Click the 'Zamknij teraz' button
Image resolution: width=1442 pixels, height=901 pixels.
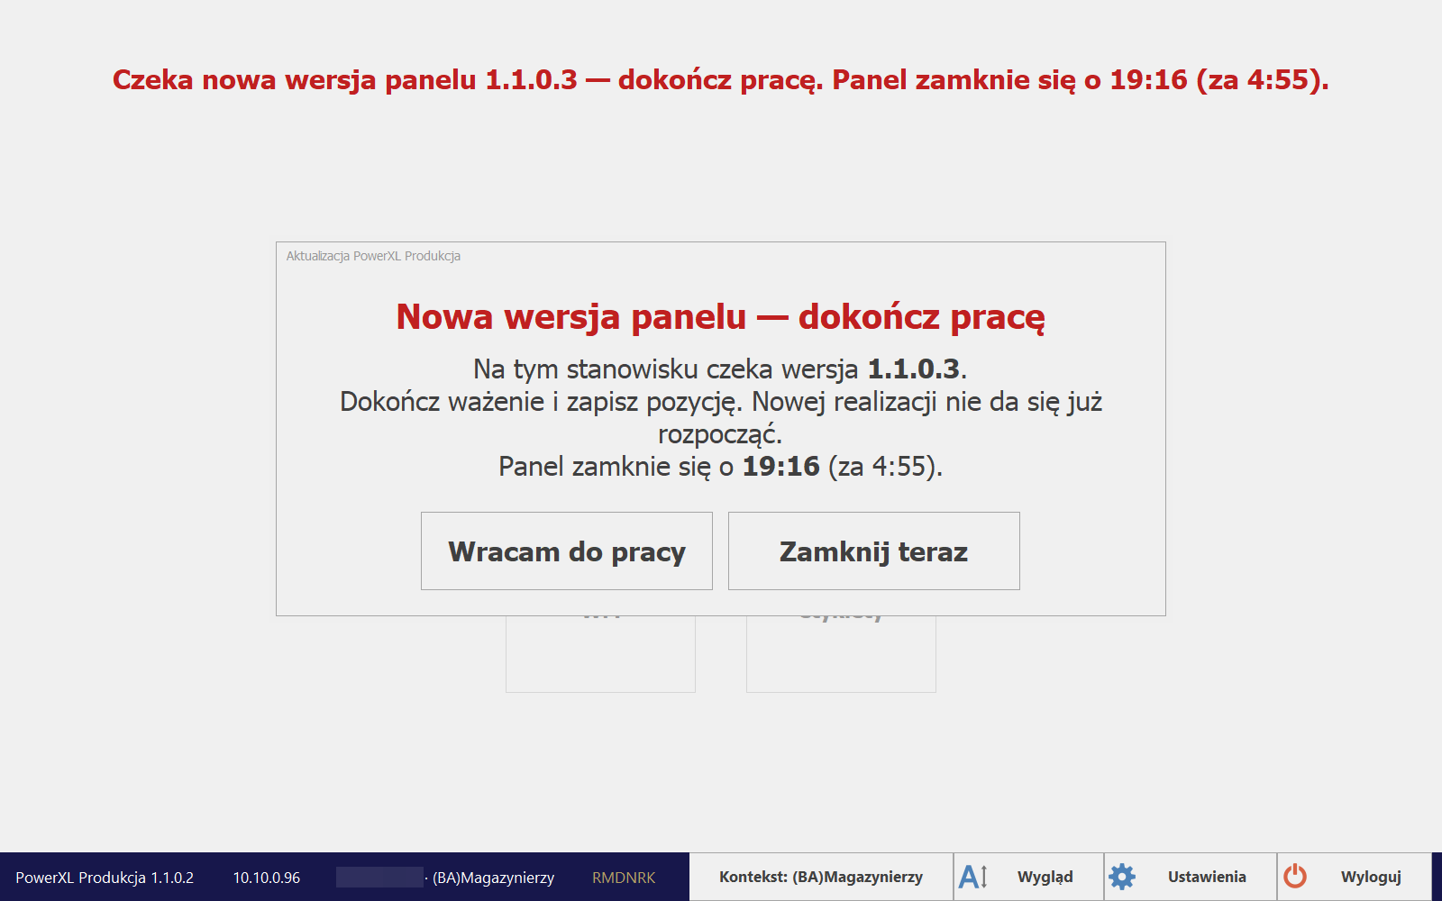tap(873, 551)
